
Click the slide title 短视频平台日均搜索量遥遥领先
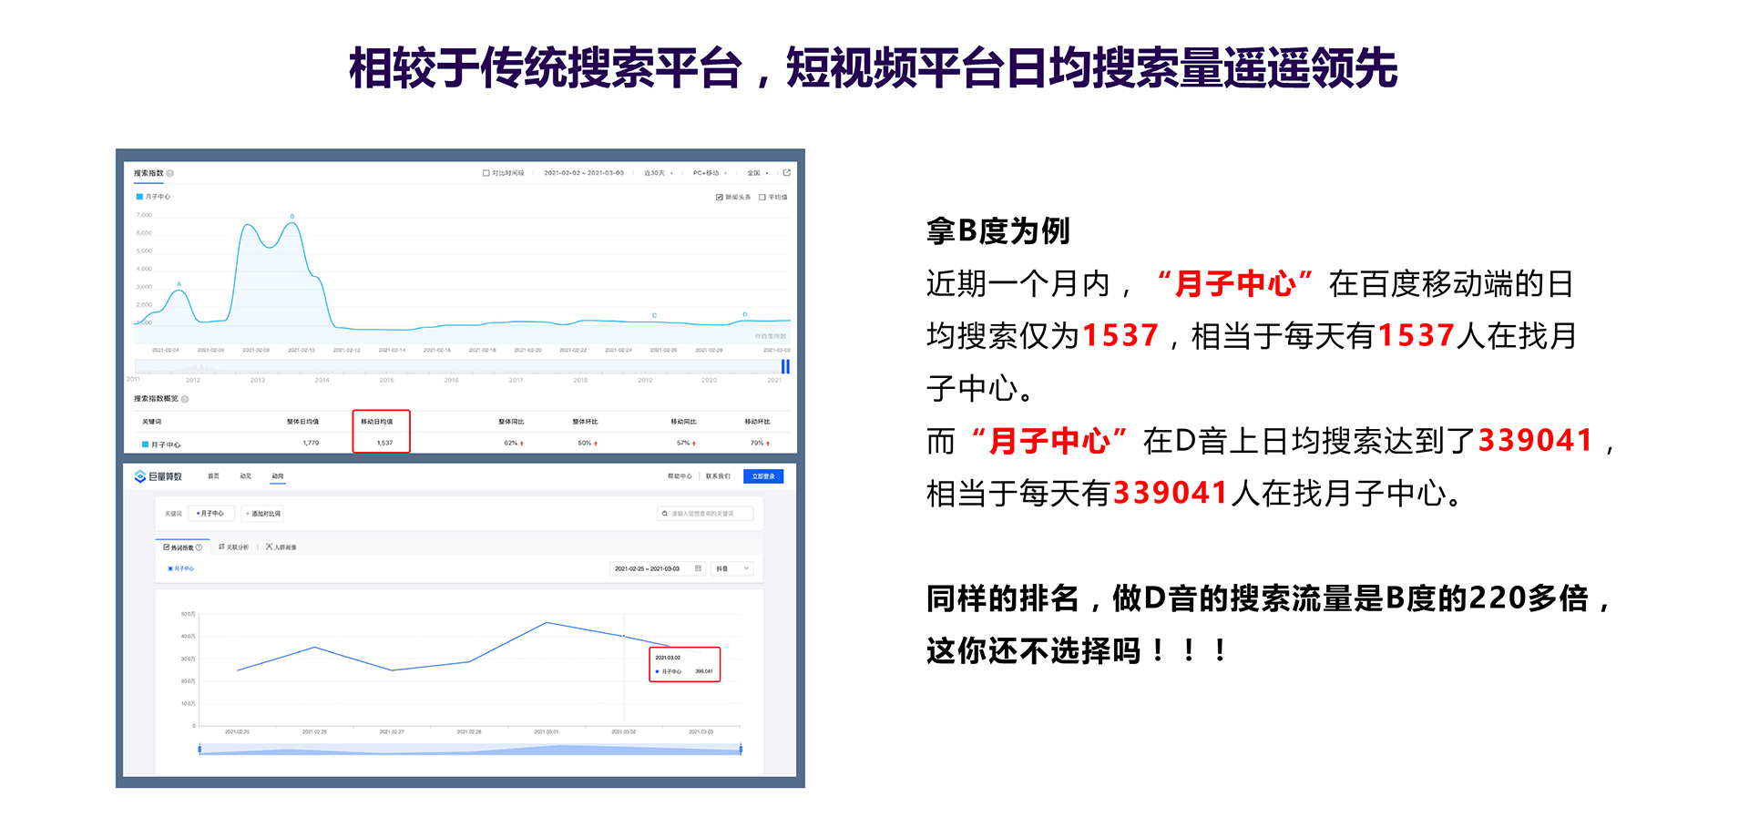(1091, 68)
